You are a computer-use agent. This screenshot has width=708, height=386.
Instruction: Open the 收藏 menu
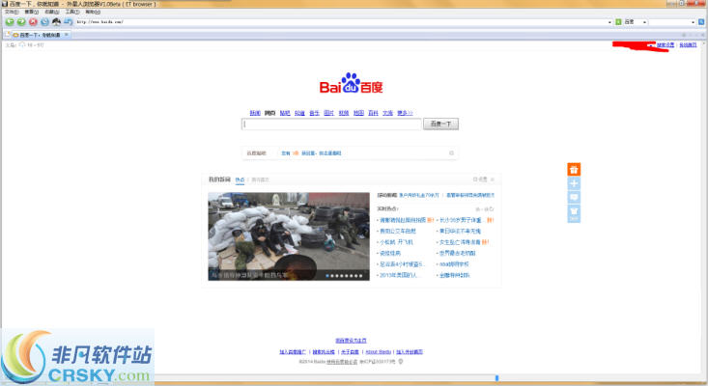[52, 12]
